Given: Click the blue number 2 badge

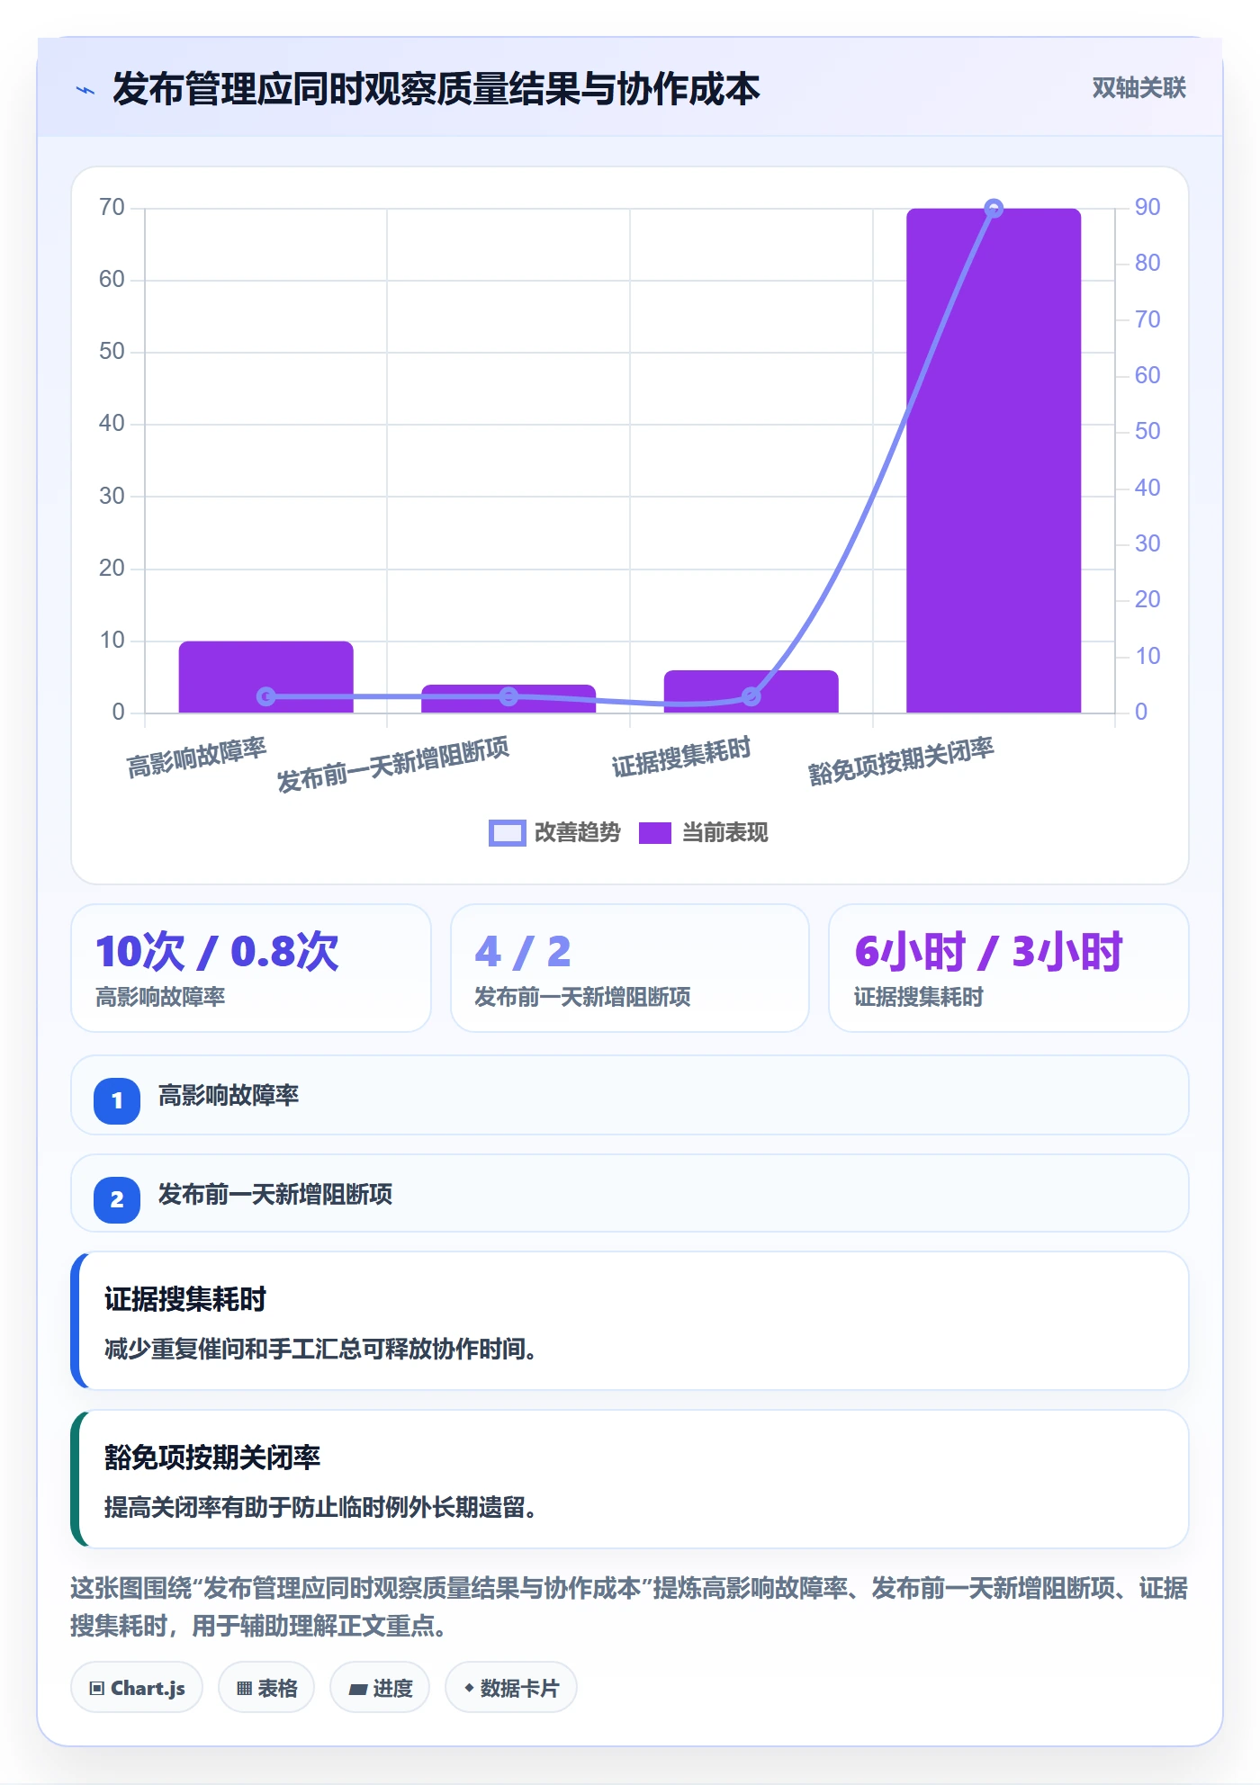Looking at the screenshot, I should click(117, 1199).
